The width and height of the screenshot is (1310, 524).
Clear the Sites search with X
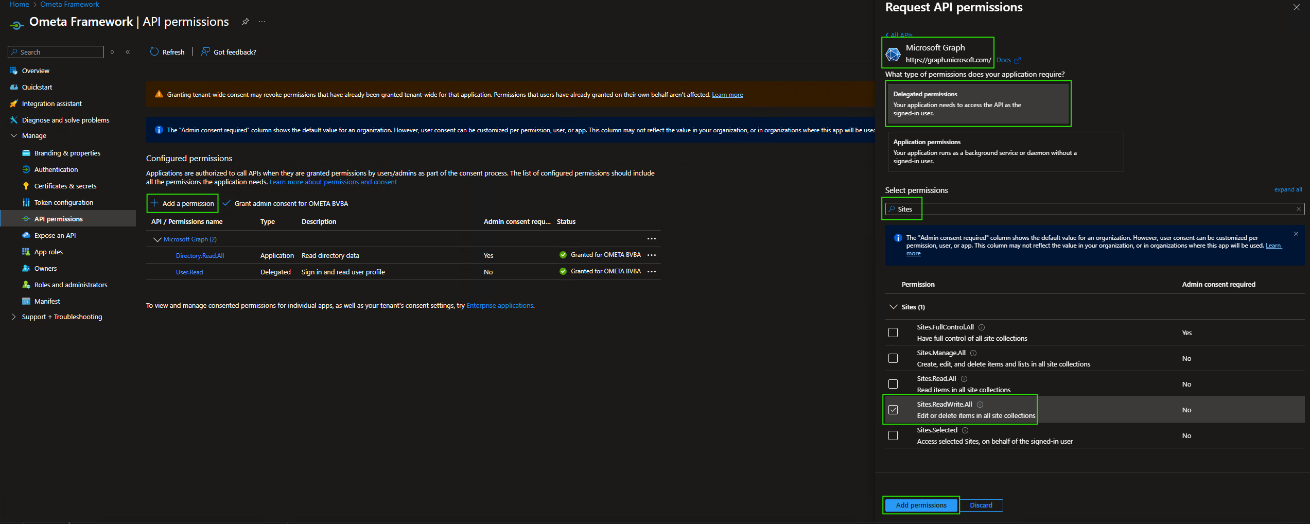click(1299, 209)
